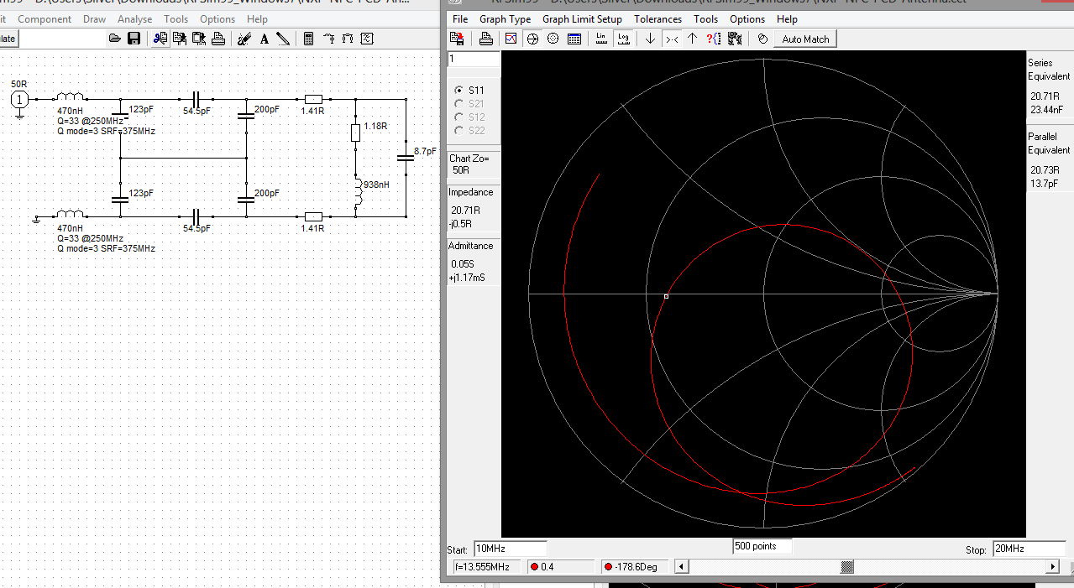This screenshot has width=1074, height=588.
Task: Click the down arrow marker icon
Action: pos(650,39)
